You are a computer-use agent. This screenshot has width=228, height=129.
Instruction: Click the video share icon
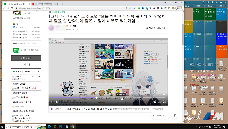point(160,102)
